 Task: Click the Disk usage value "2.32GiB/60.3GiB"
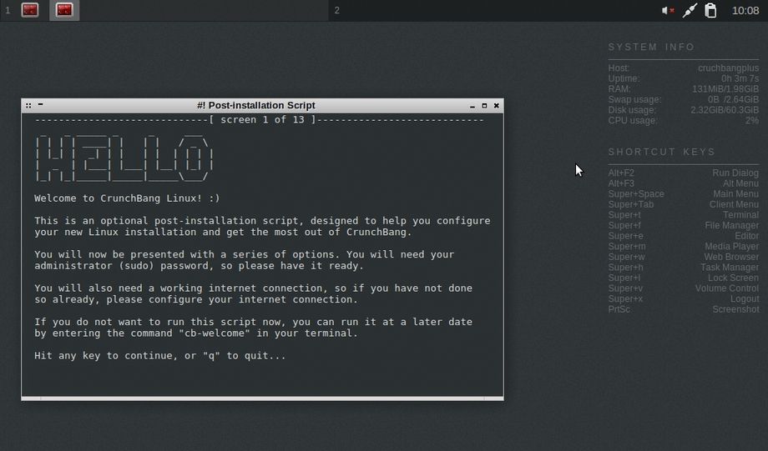point(725,110)
